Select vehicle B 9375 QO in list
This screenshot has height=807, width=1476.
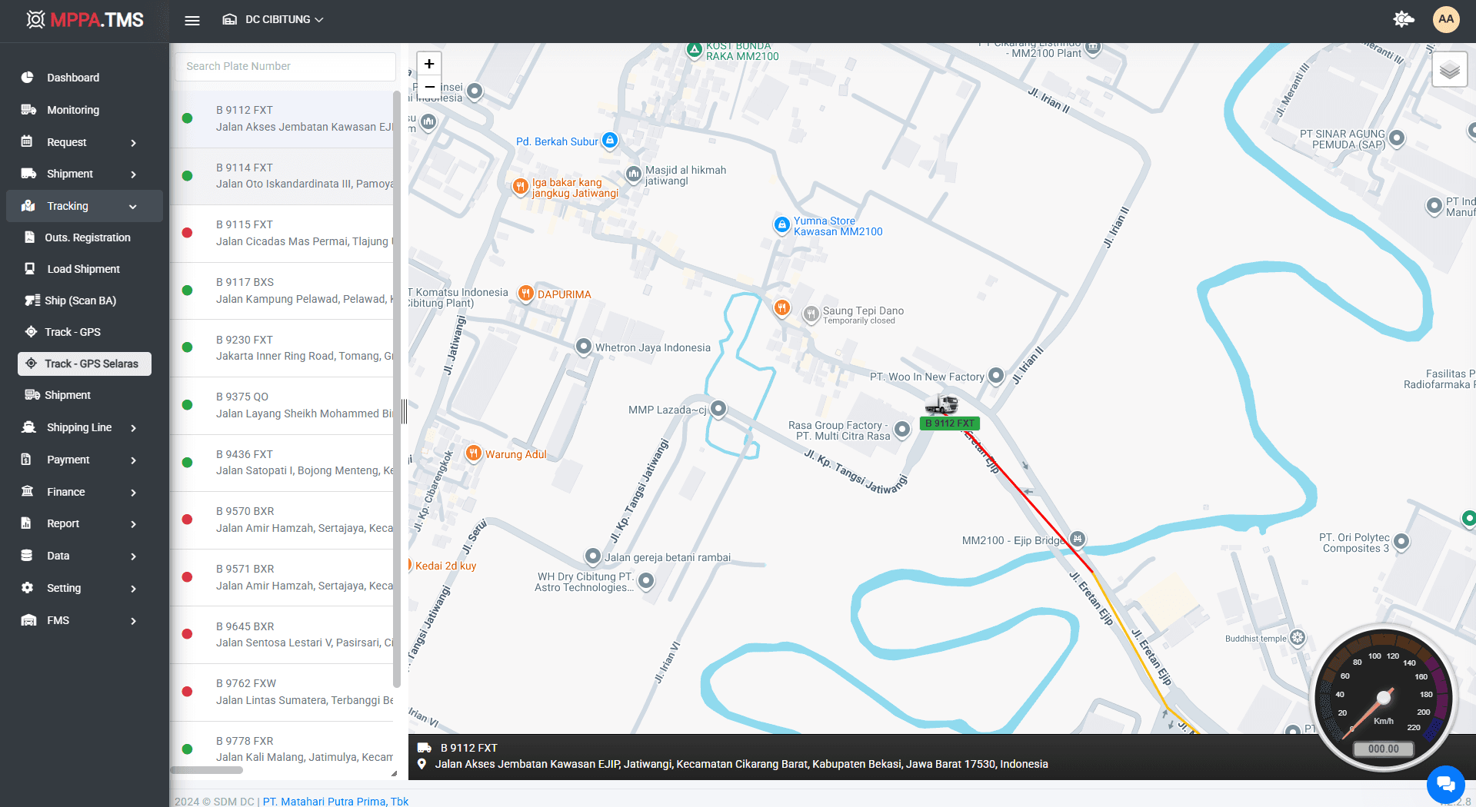(x=282, y=405)
